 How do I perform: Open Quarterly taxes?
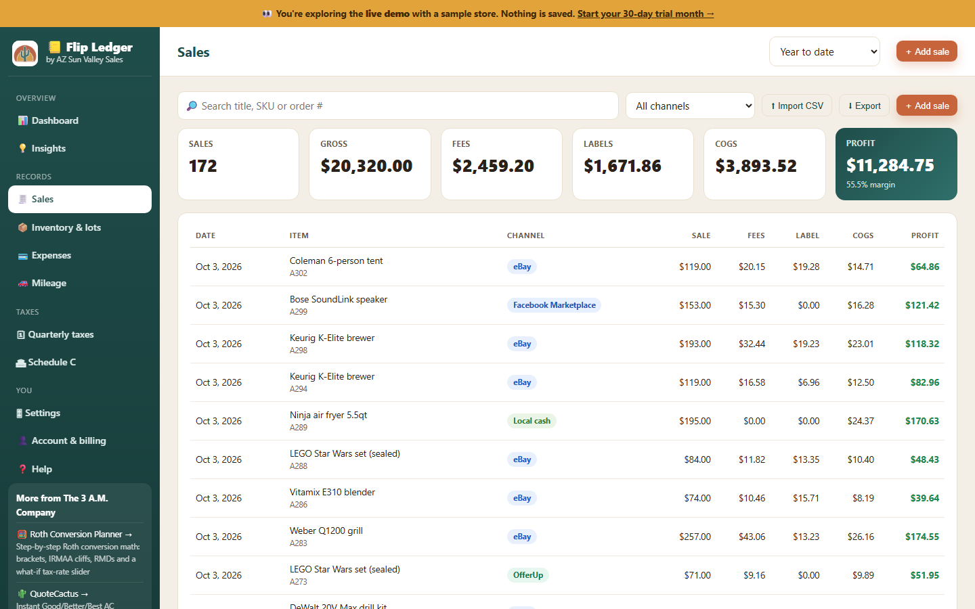click(80, 334)
